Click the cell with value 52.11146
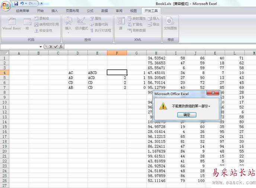 (156, 181)
